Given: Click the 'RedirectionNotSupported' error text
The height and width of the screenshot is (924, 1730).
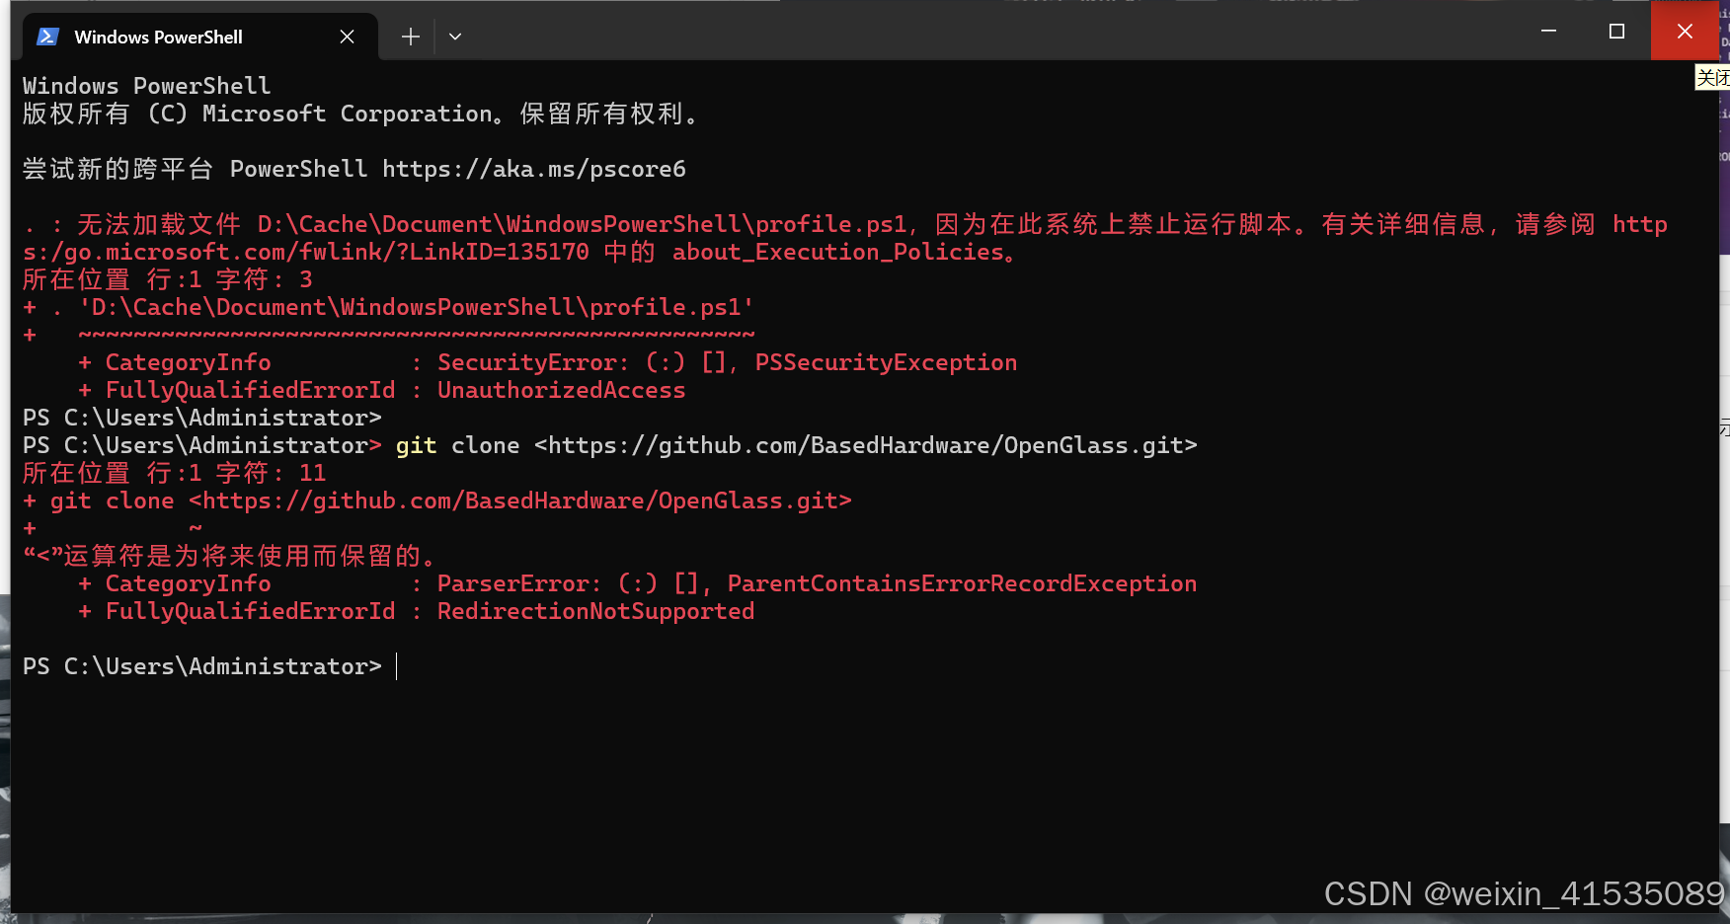Looking at the screenshot, I should point(595,611).
